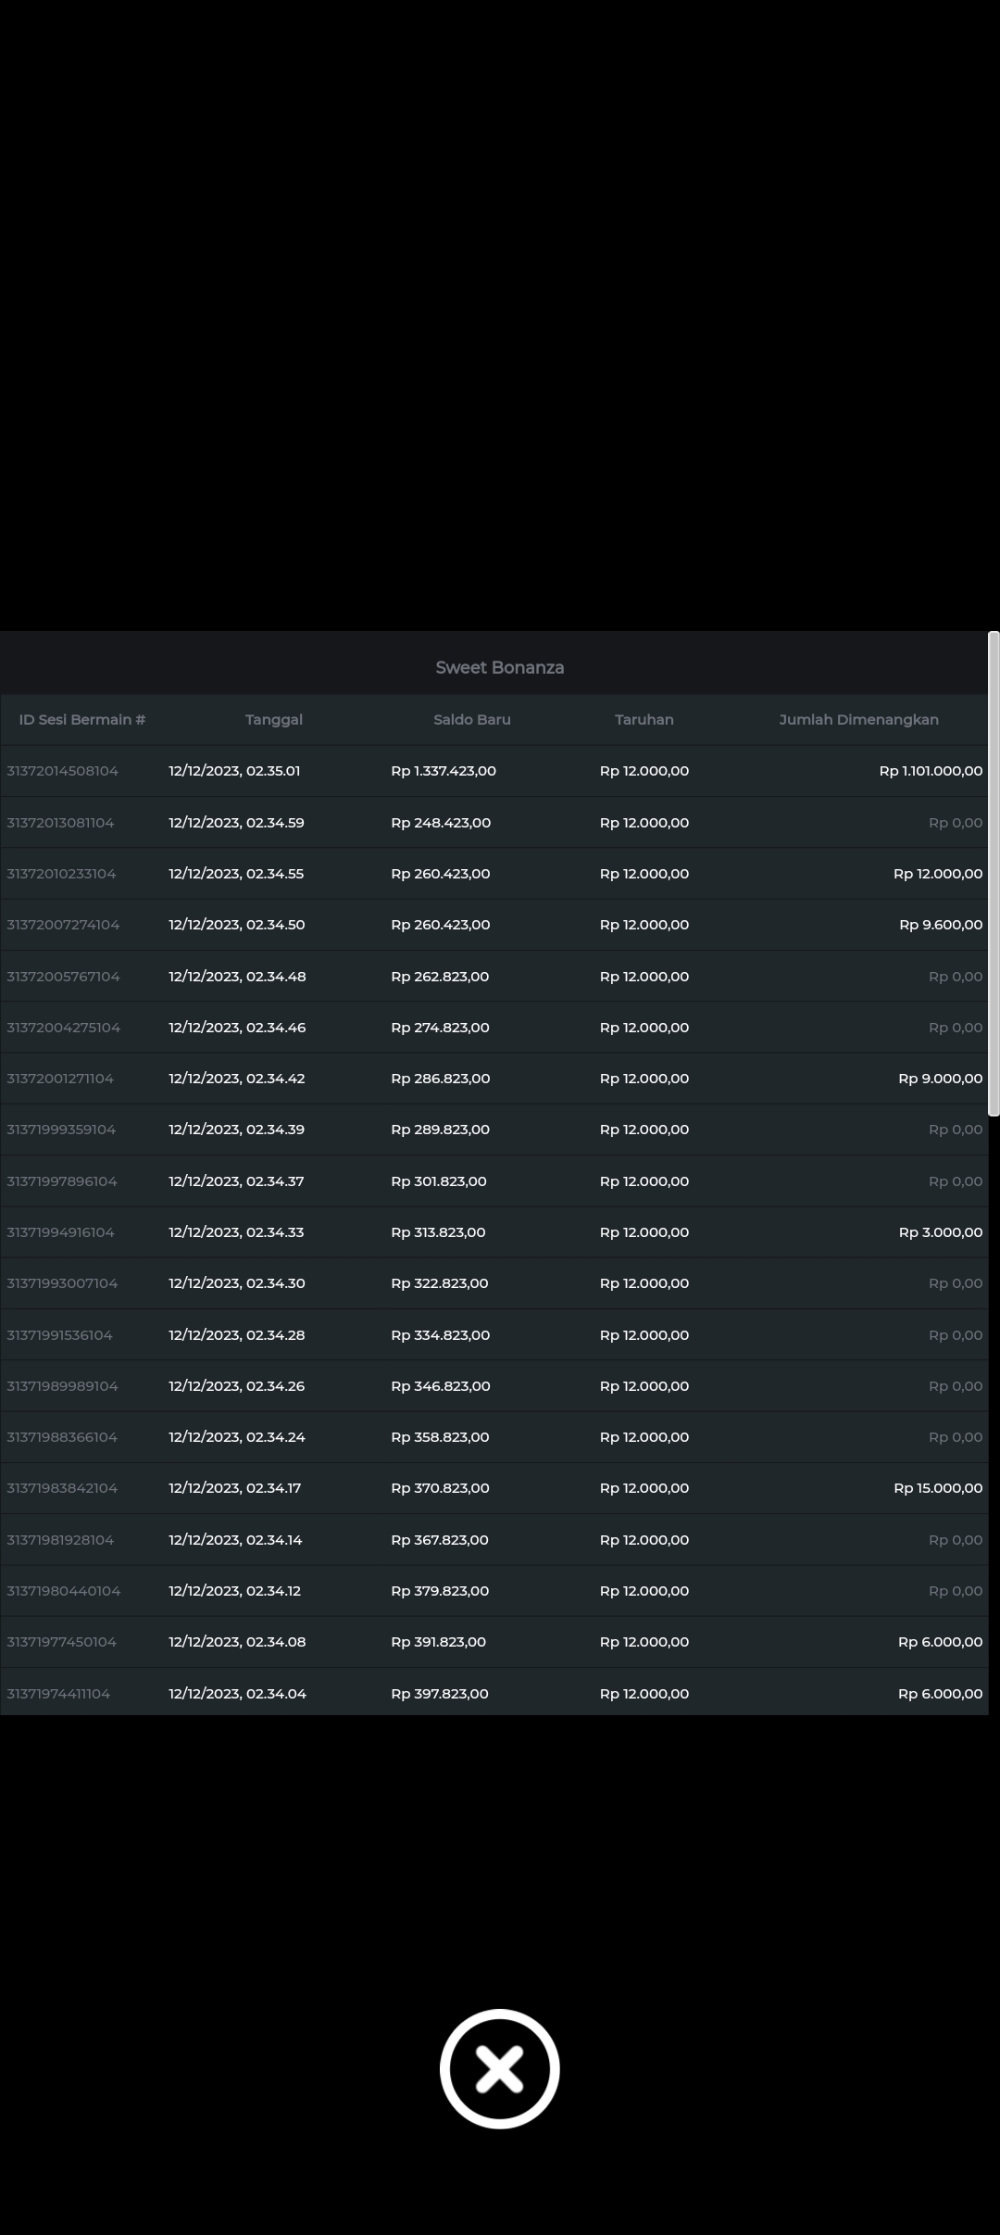
Task: Open session ID 31371983842104
Action: pyautogui.click(x=62, y=1488)
